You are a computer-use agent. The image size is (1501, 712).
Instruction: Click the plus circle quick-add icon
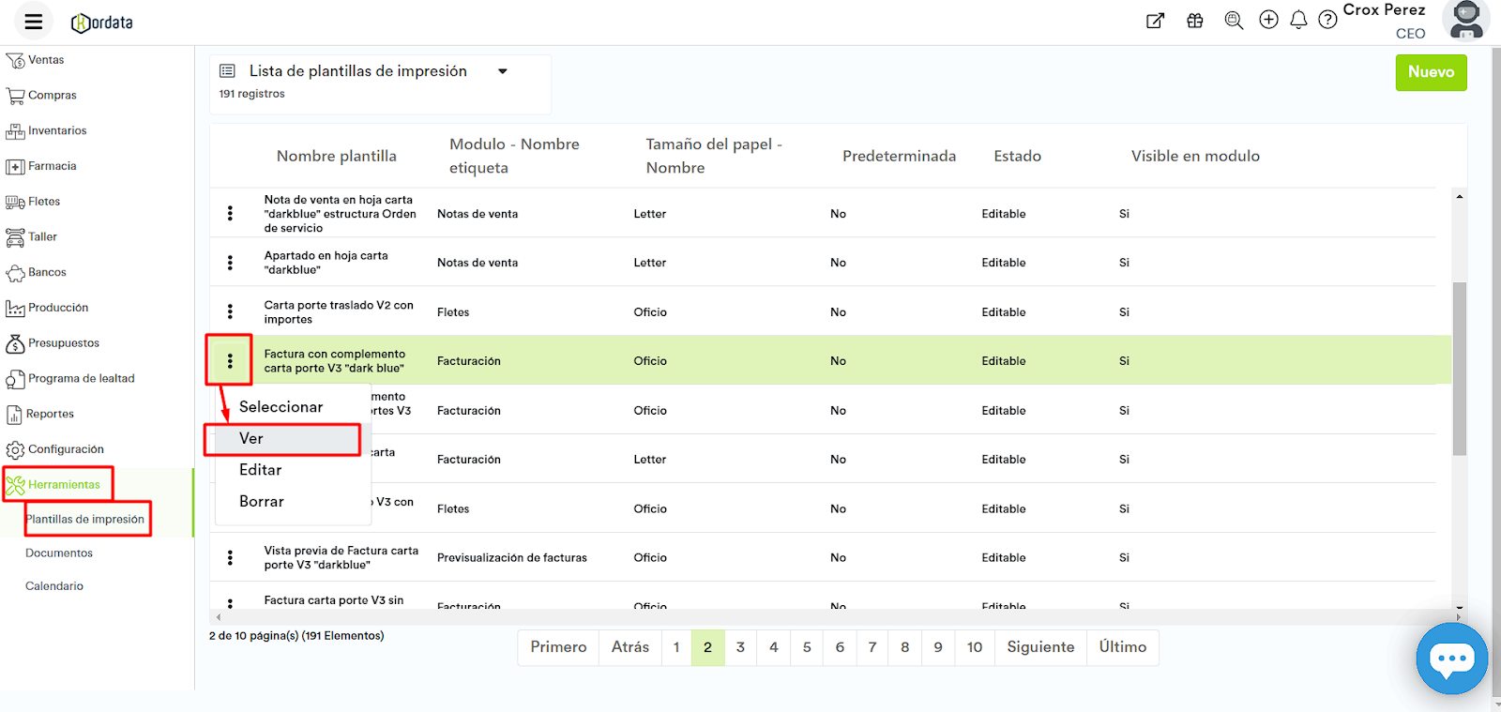(1268, 20)
